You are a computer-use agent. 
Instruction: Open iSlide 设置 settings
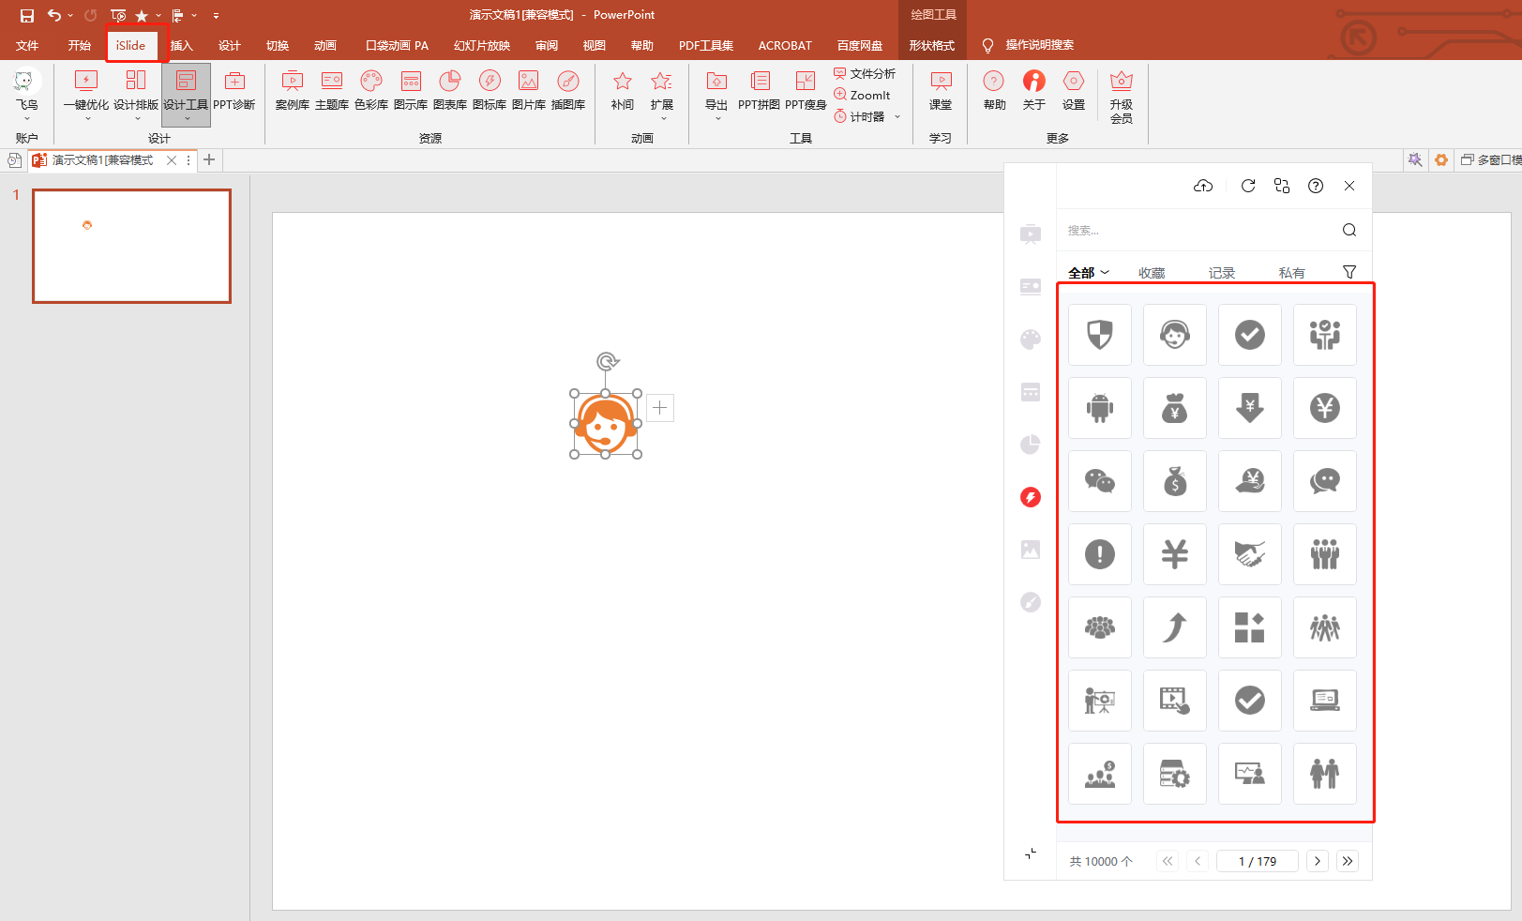click(x=1074, y=91)
